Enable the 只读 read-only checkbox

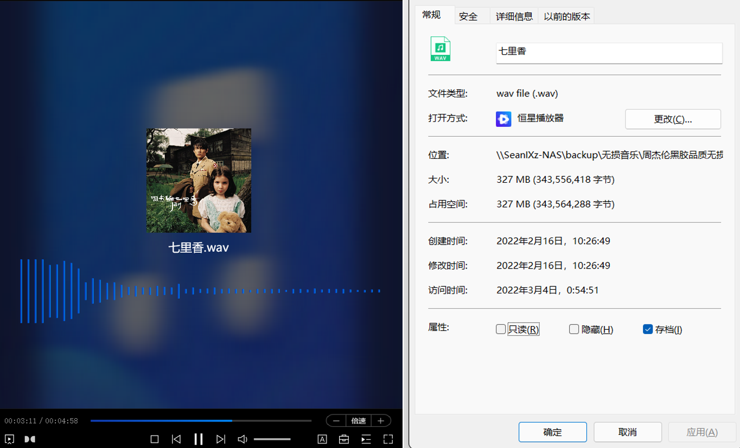click(x=500, y=329)
